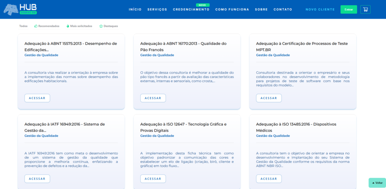Click Gestão da Qualidade under Provas Digitais
Screen dimensions: 386x189
[x=157, y=136]
